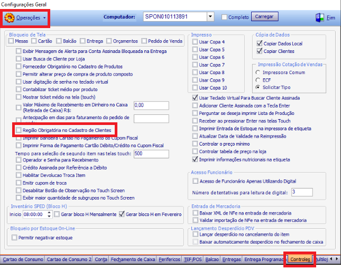
Task: Increase Inicio time with the up stepper
Action: point(49,212)
